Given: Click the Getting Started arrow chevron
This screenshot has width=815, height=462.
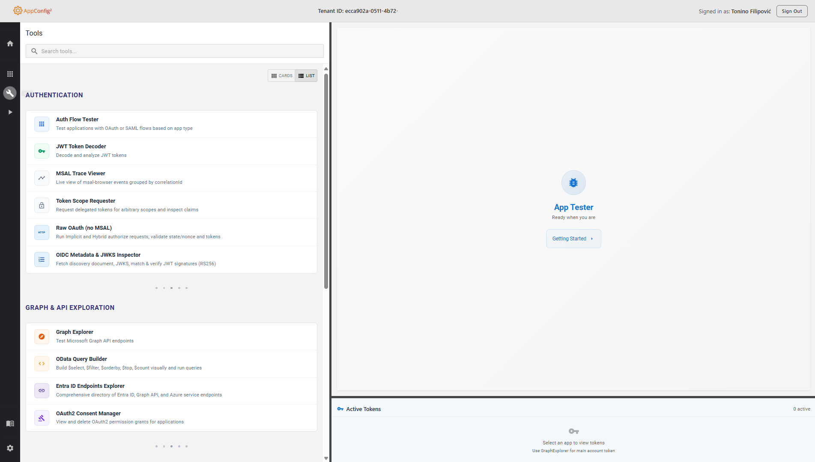Looking at the screenshot, I should 592,239.
